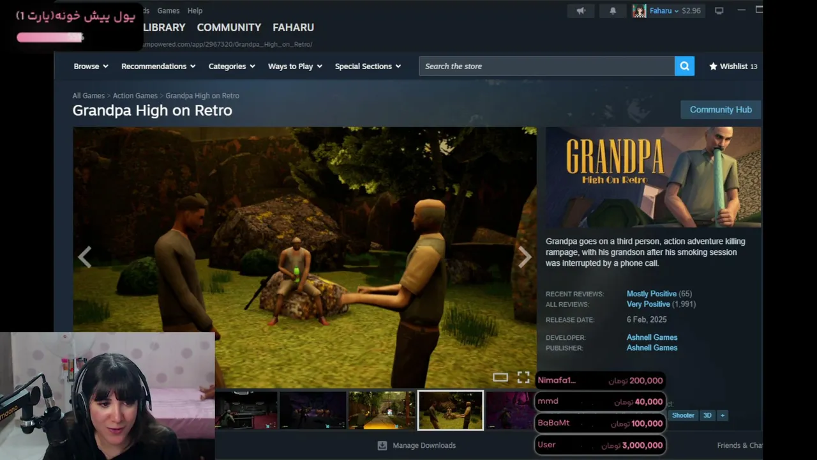Show the next screenshot with right arrow
817x460 pixels.
(525, 257)
